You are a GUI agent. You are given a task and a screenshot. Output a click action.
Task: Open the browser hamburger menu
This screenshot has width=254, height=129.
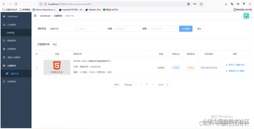tap(250, 4)
